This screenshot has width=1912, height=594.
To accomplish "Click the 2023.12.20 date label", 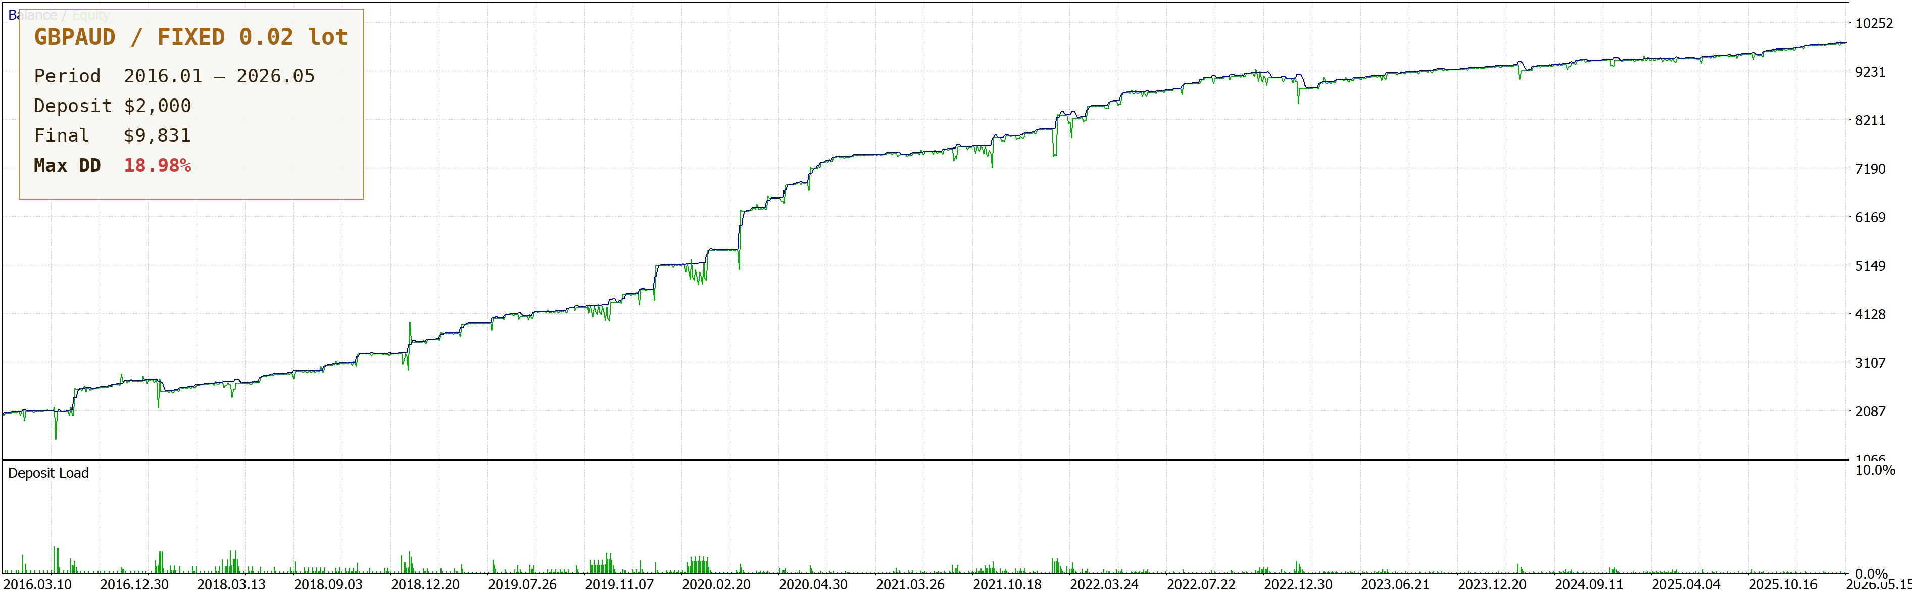I will 1492,584.
